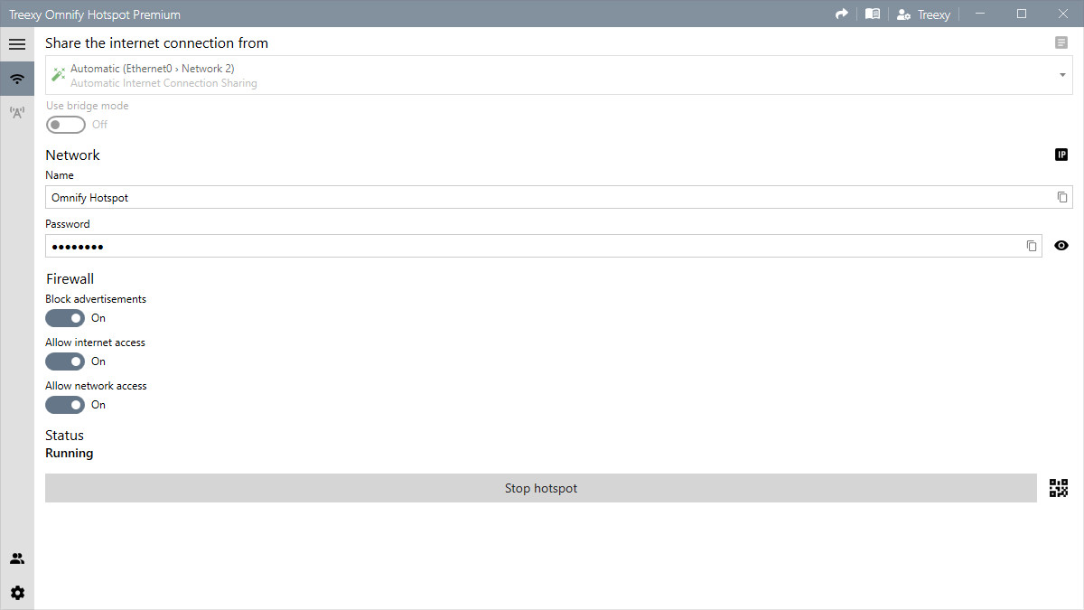Click the Treexy account icon
Screen dimensions: 1084x610
903,14
